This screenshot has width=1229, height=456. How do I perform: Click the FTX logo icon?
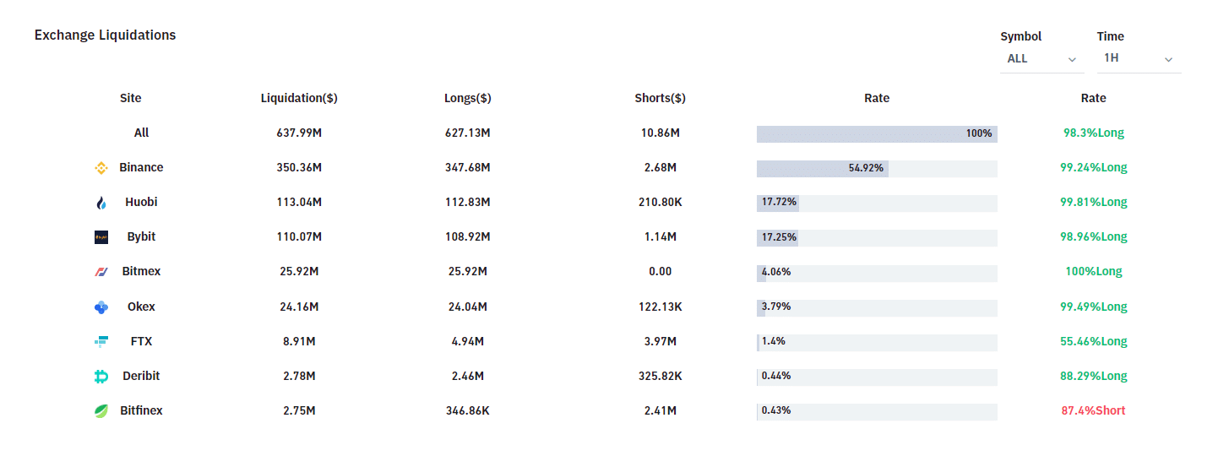[101, 342]
